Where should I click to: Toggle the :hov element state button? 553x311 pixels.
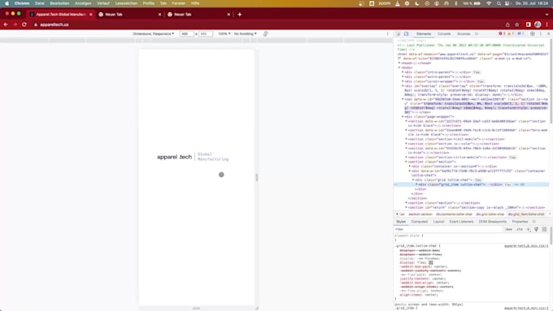508,229
